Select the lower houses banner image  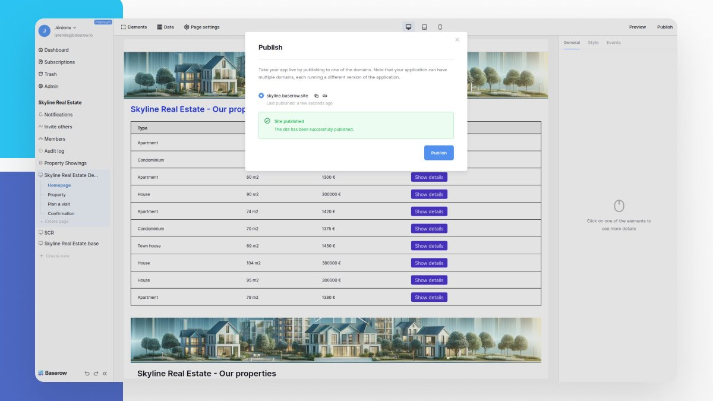(336, 340)
